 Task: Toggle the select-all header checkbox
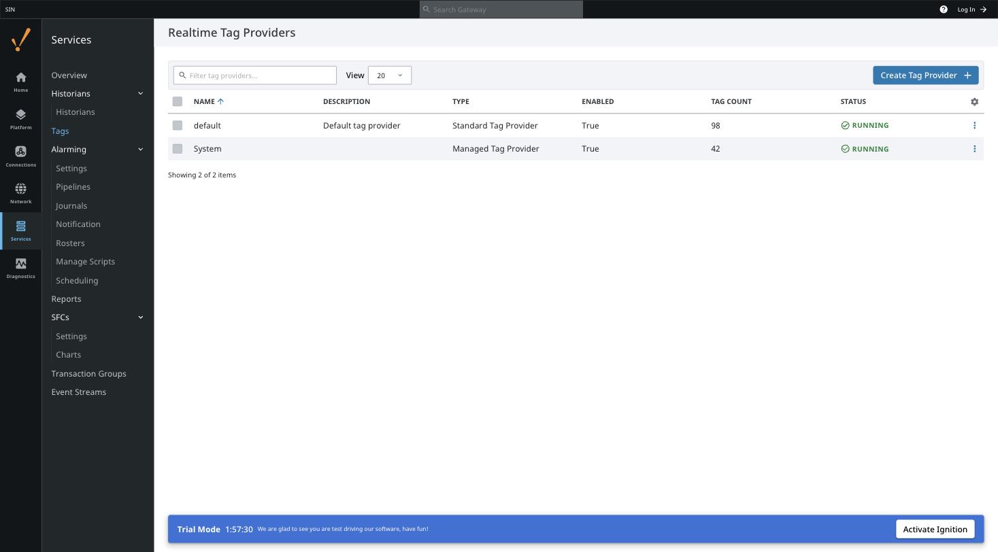pyautogui.click(x=178, y=101)
